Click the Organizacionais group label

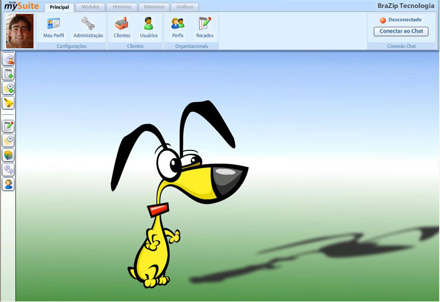click(191, 46)
